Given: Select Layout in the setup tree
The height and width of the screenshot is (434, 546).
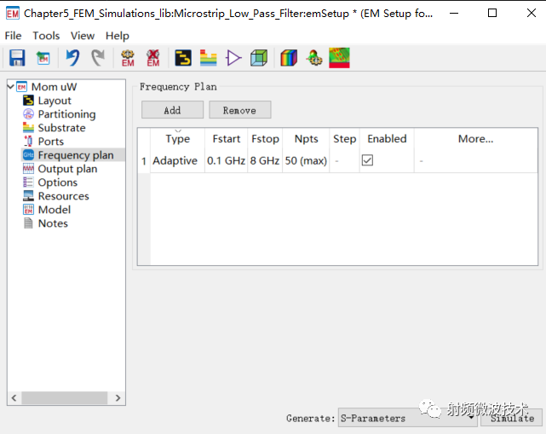Looking at the screenshot, I should 55,101.
